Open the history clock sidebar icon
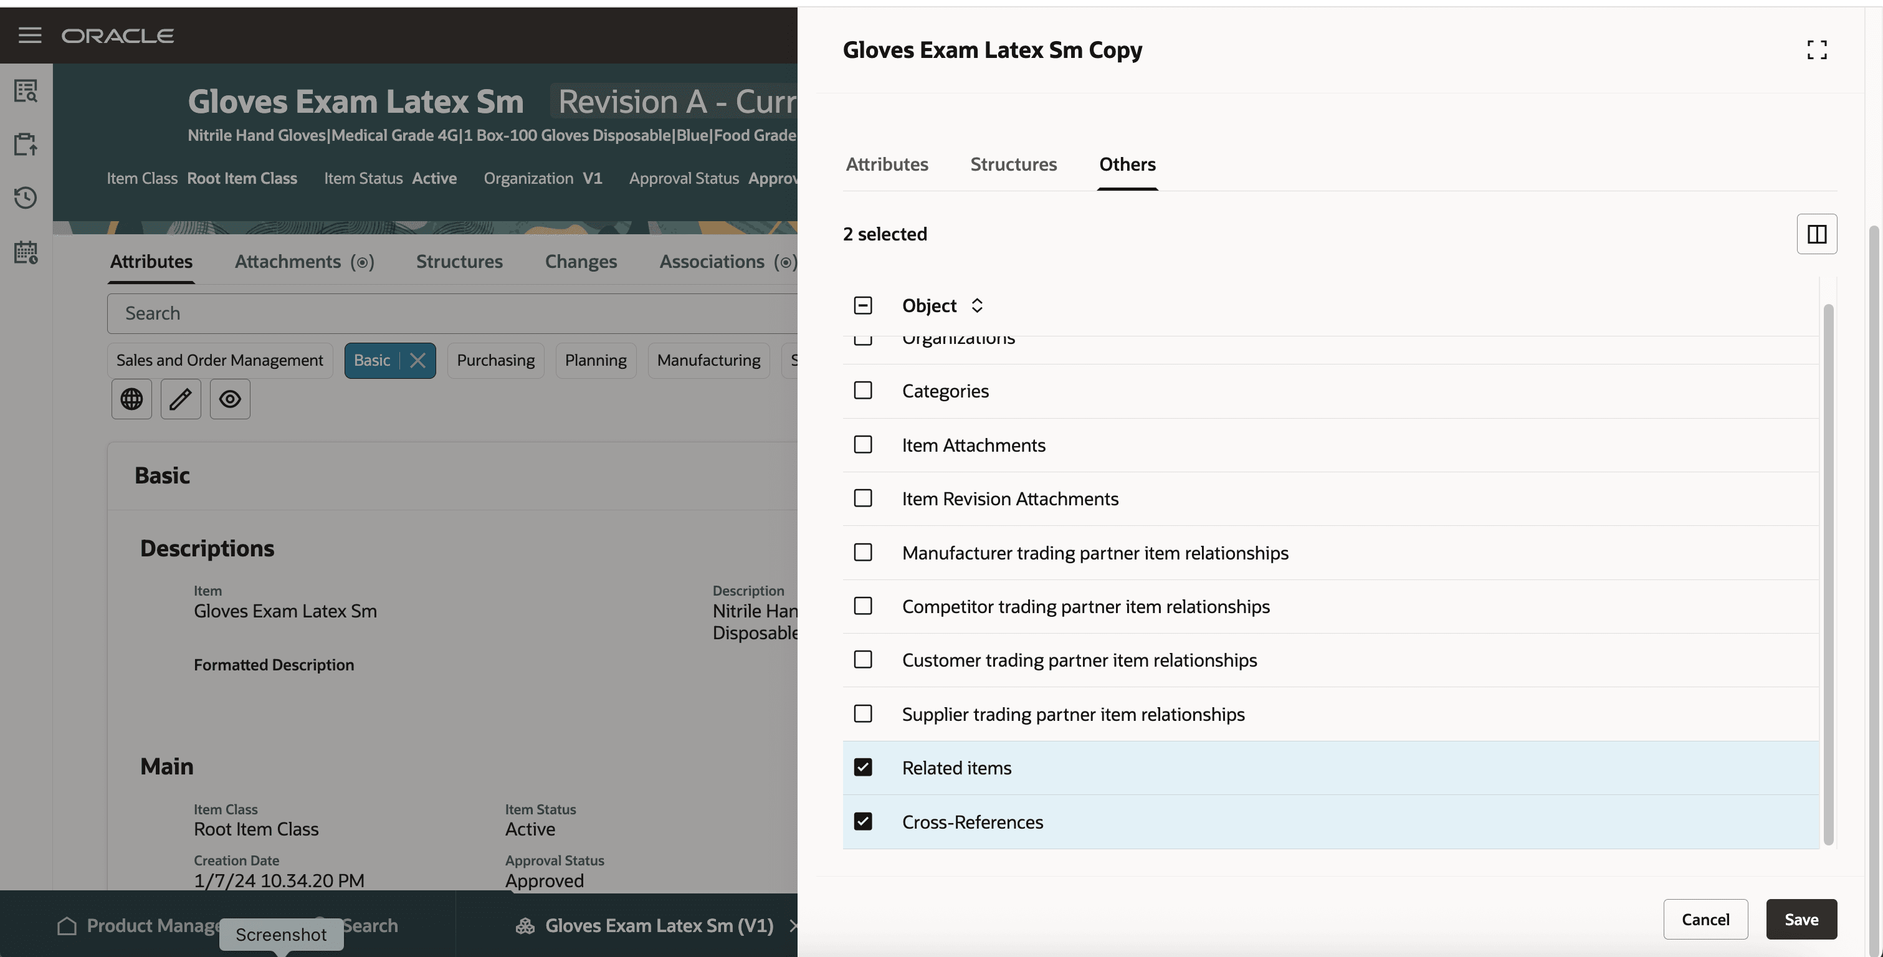The image size is (1883, 957). pos(26,198)
